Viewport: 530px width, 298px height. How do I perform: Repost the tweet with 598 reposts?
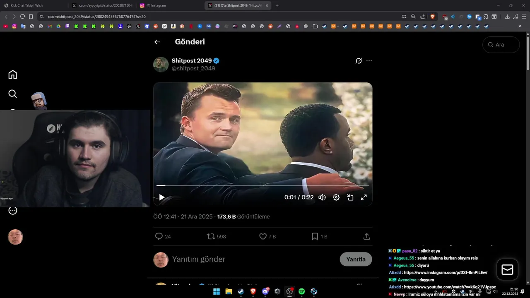click(216, 236)
